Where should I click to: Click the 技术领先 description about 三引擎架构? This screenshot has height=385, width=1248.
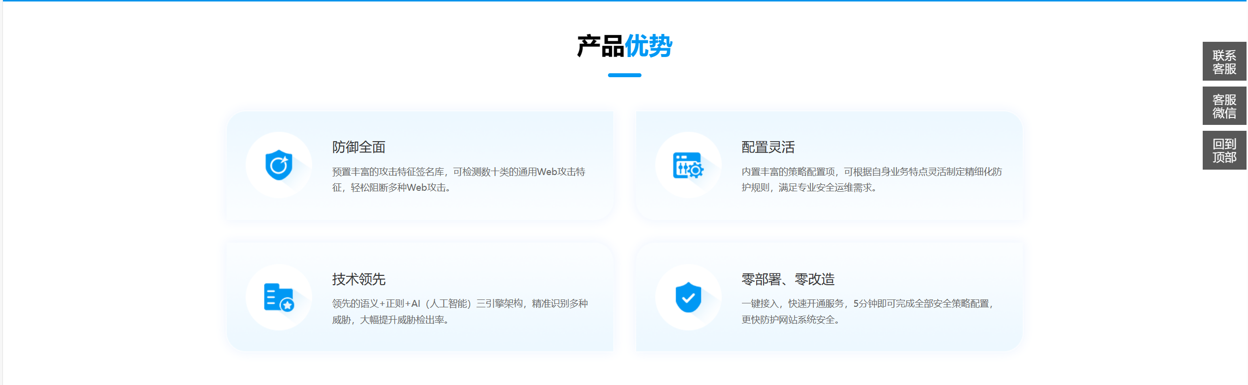459,304
